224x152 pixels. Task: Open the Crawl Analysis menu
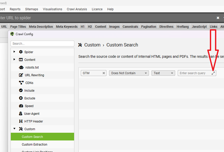77,9
